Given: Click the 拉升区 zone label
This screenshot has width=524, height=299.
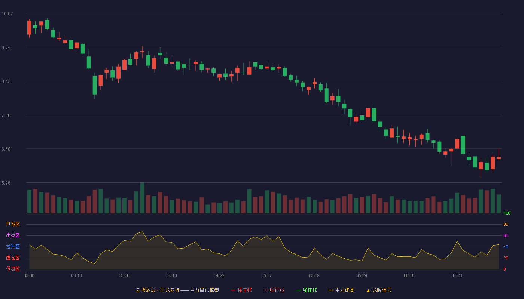Looking at the screenshot, I should (x=13, y=247).
